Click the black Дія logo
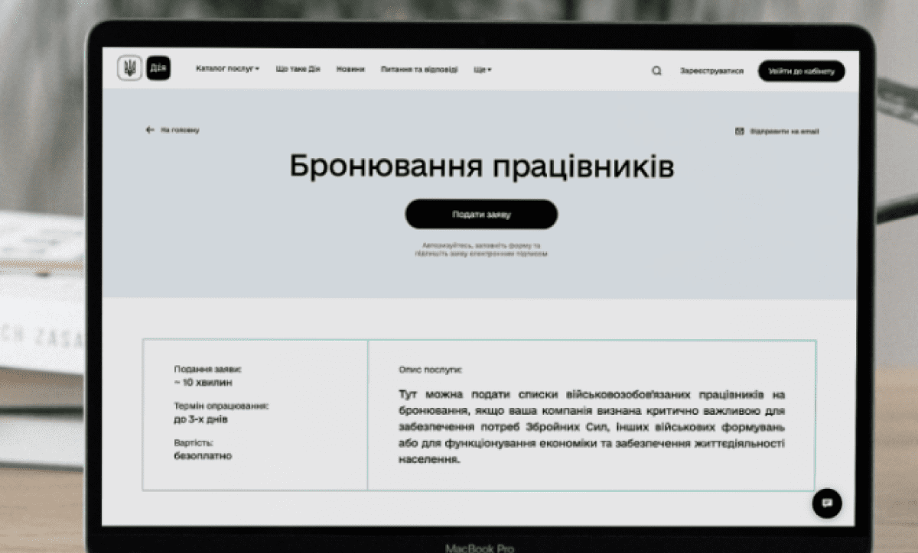This screenshot has width=918, height=553. point(158,70)
